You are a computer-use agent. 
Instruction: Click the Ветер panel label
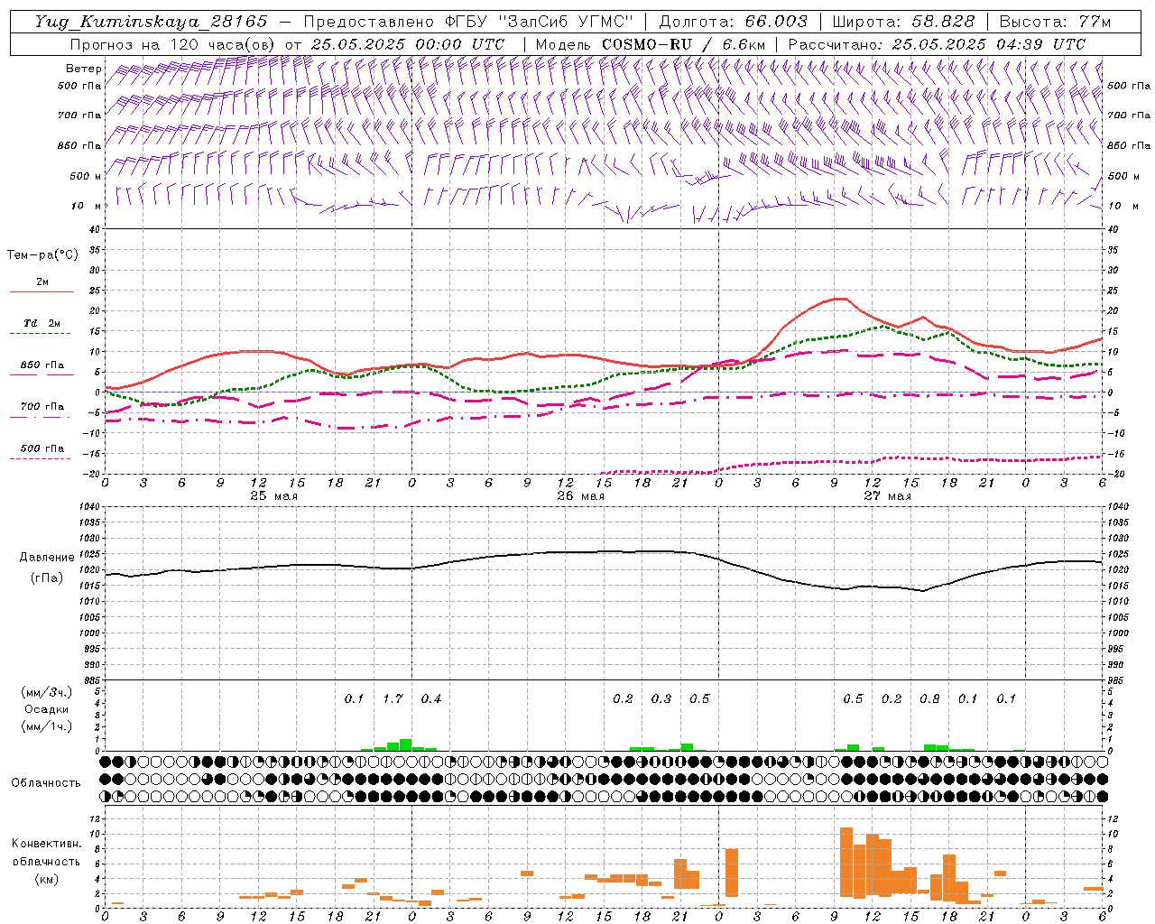tap(83, 69)
